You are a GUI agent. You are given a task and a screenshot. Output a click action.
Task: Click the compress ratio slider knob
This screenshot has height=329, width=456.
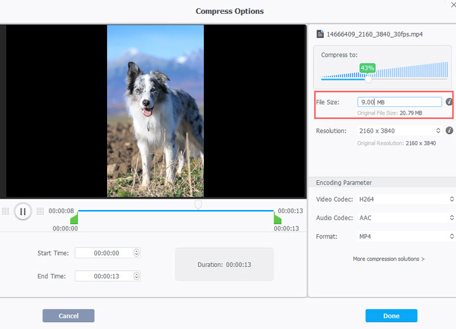368,79
